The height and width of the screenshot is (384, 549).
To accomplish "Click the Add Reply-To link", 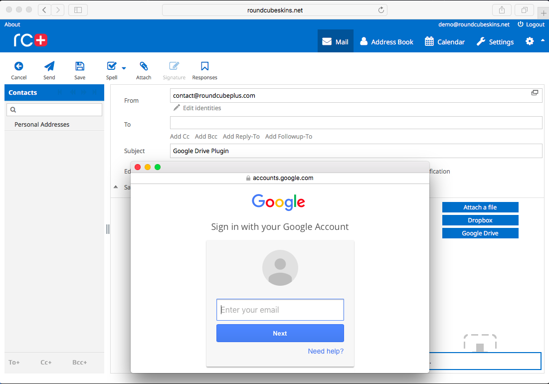I will 241,137.
